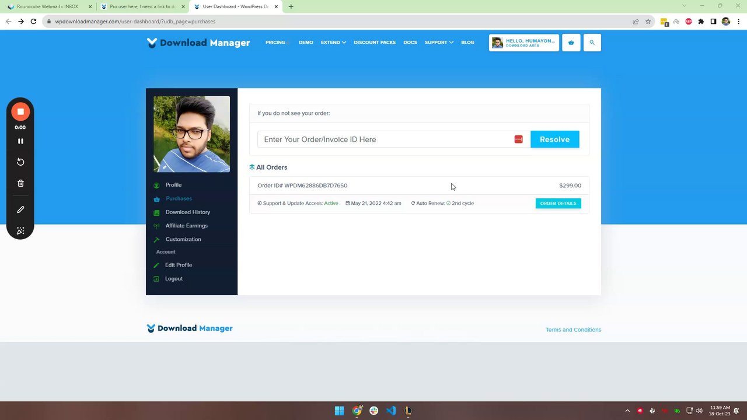This screenshot has width=747, height=420.
Task: Open Chrome profile avatar menu
Action: coord(726,22)
